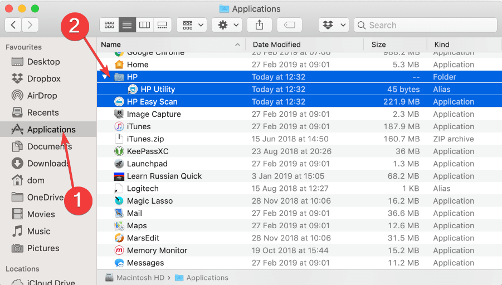Image resolution: width=502 pixels, height=285 pixels.
Task: Click "3 Jan 2019 at 15:05" date cell
Action: 288,176
